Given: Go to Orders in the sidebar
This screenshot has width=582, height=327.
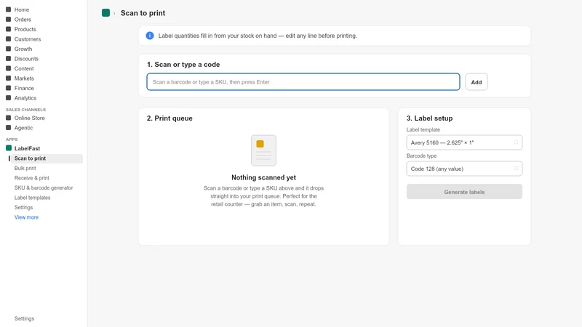Looking at the screenshot, I should click(23, 20).
